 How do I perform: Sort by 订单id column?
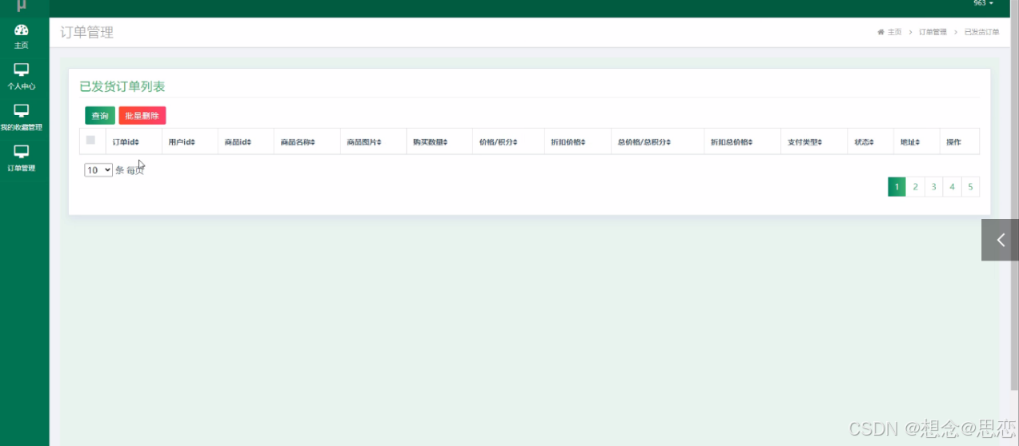[x=126, y=141]
